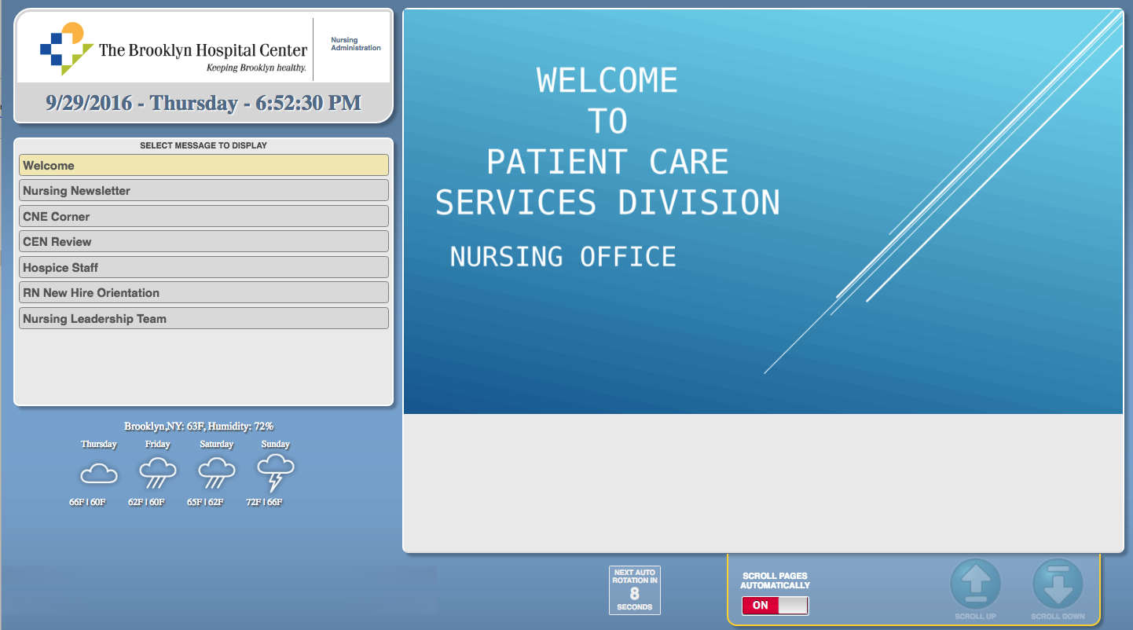Screen dimensions: 1133x630
Task: Select the Nursing Newsletter message
Action: point(203,191)
